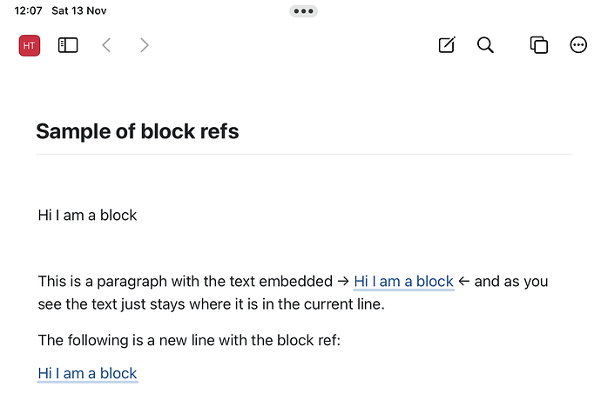601x420 pixels.
Task: Open the standalone 'Hi I am a block' link
Action: [x=87, y=373]
